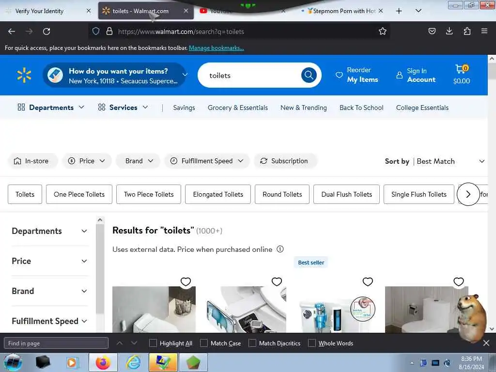The width and height of the screenshot is (496, 372).
Task: Open the Services menu
Action: coord(123,108)
